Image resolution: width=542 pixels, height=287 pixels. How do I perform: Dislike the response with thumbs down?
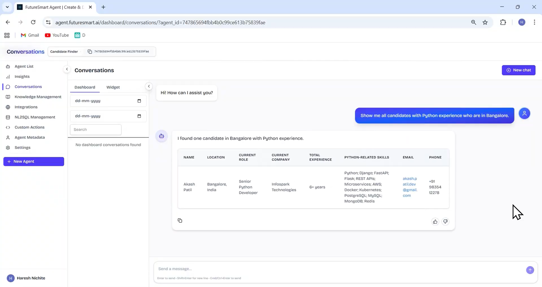[x=445, y=222]
